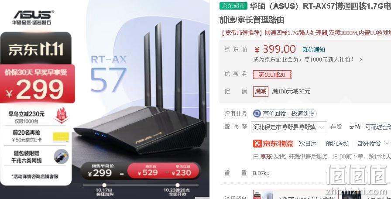Click the 京东物流 logo
This screenshot has width=391, height=199.
[x=273, y=144]
